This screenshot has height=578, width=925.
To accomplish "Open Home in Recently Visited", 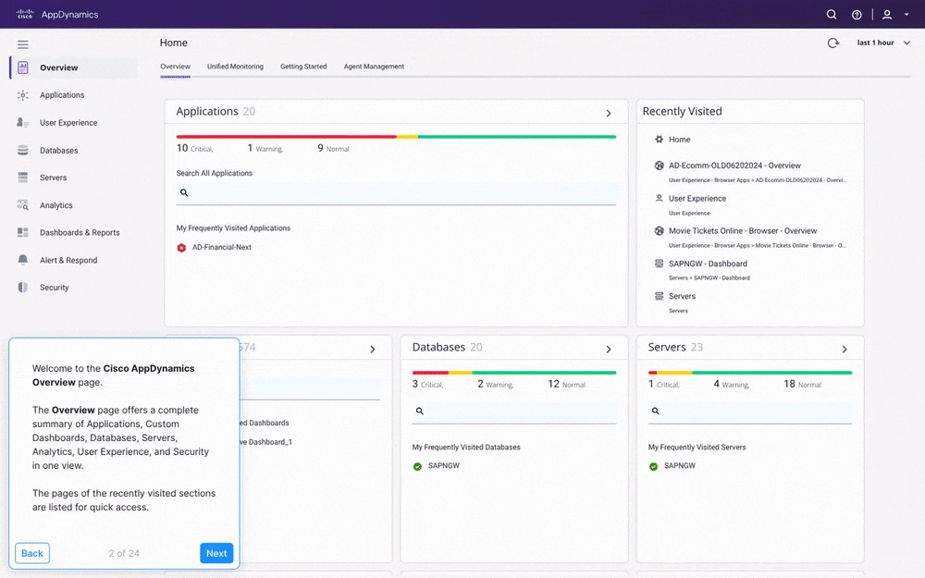I will [x=680, y=140].
